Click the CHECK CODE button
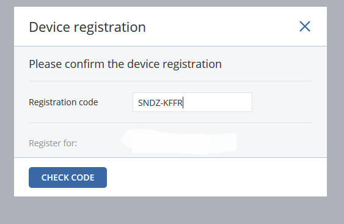Screen dimensions: 344x224 point(68,177)
